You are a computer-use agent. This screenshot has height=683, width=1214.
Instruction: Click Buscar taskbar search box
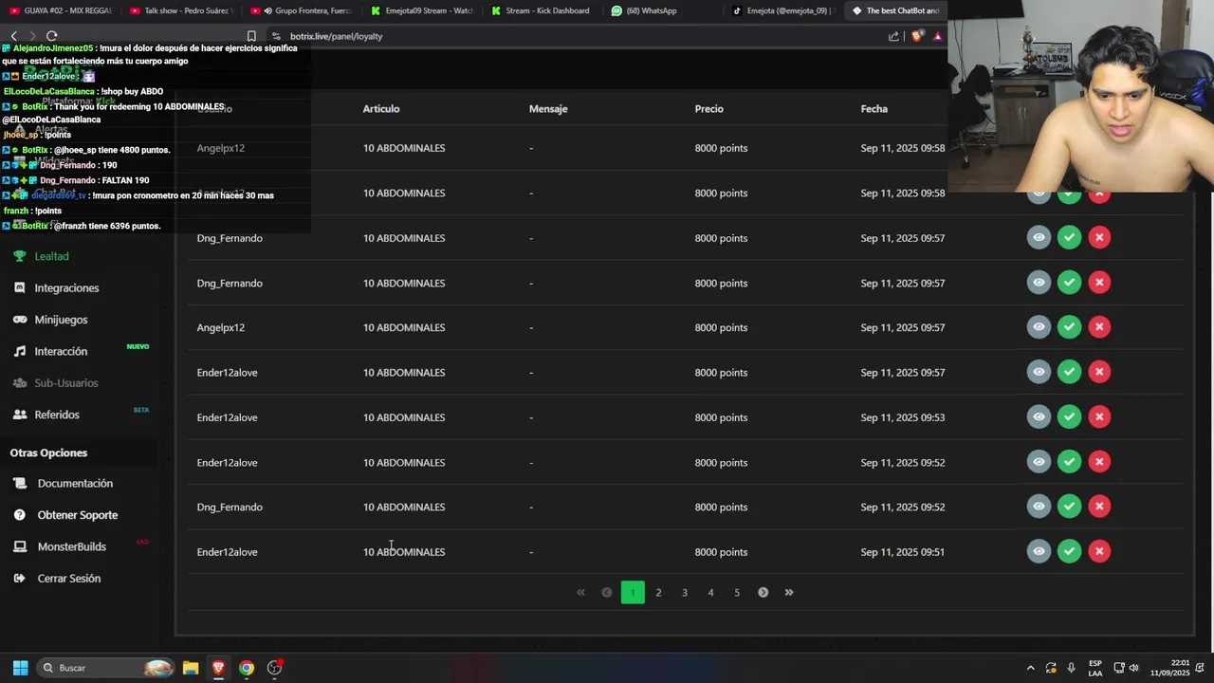pos(106,668)
